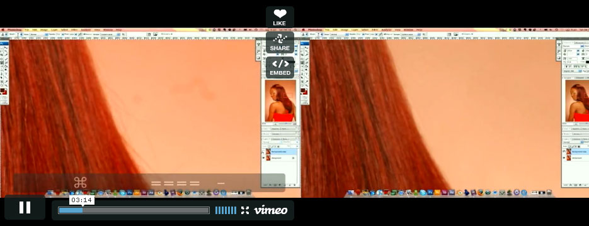Open the Image menu in Photoshop

tap(44, 30)
